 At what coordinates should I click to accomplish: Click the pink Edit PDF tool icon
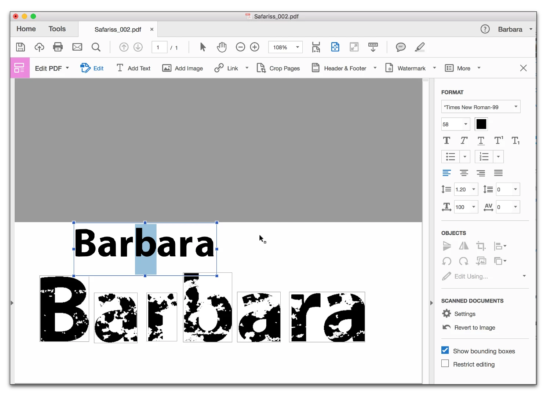click(x=19, y=68)
